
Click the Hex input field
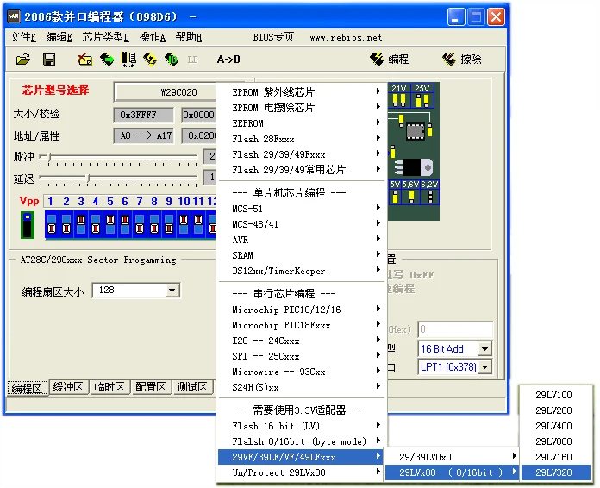point(454,329)
